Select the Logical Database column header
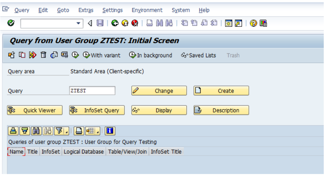The height and width of the screenshot is (175, 327). 84,152
